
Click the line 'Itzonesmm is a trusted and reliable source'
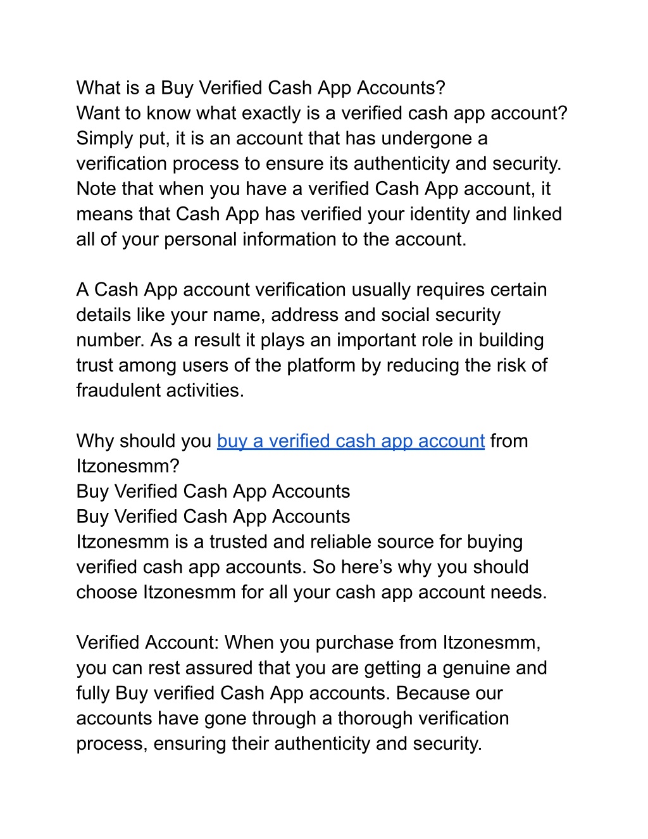(299, 542)
